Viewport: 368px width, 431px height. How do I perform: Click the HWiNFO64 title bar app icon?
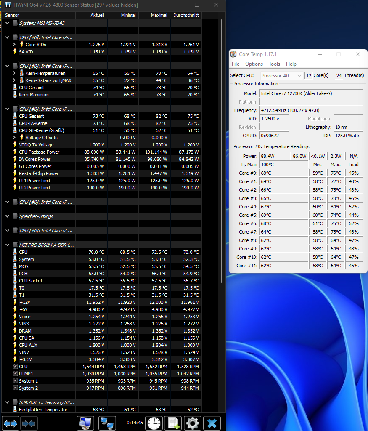(x=8, y=5)
